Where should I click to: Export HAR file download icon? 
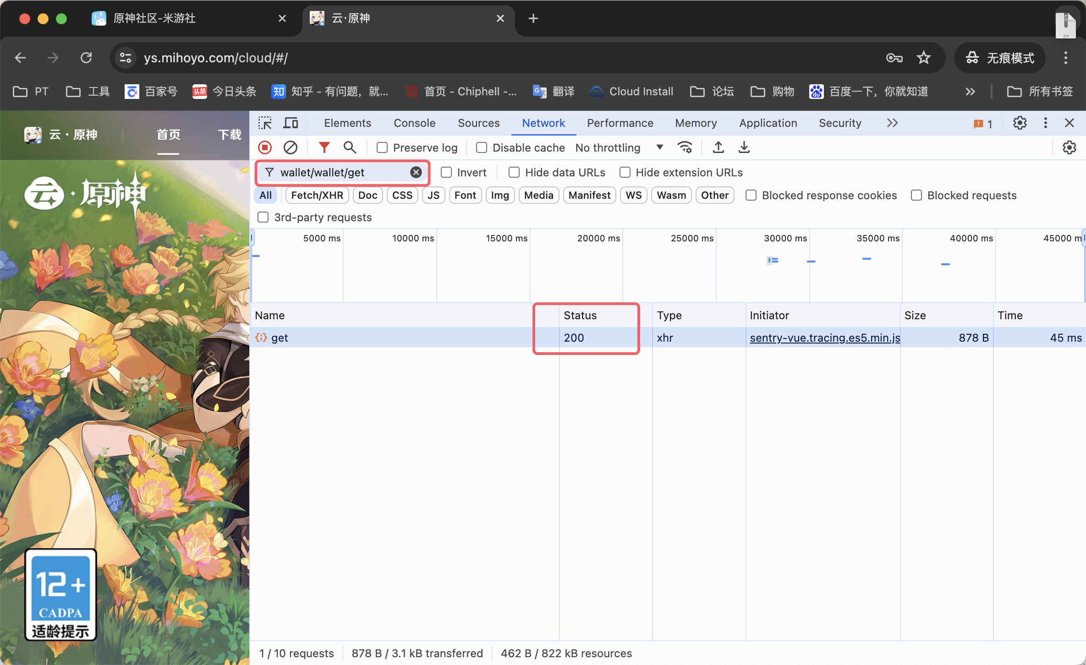[x=744, y=147]
